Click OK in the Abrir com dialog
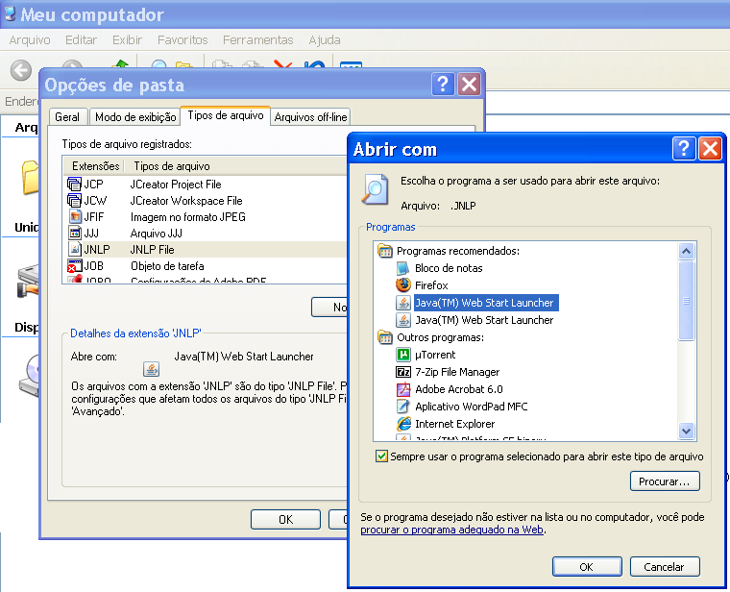The width and height of the screenshot is (730, 592). pyautogui.click(x=587, y=567)
